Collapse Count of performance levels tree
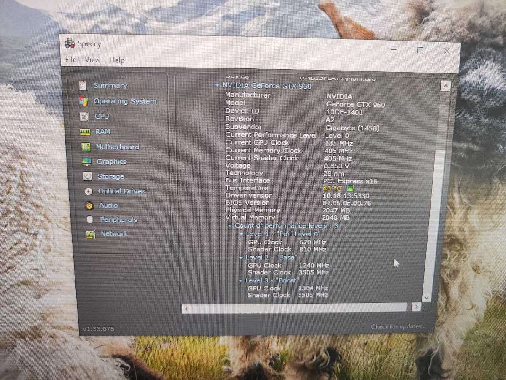Image resolution: width=506 pixels, height=380 pixels. click(x=230, y=226)
